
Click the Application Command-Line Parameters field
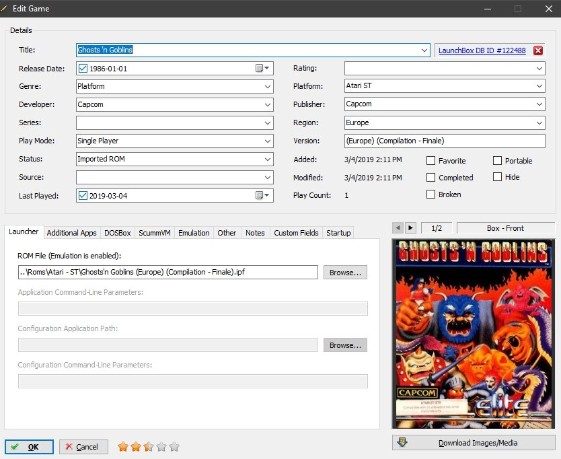[193, 309]
